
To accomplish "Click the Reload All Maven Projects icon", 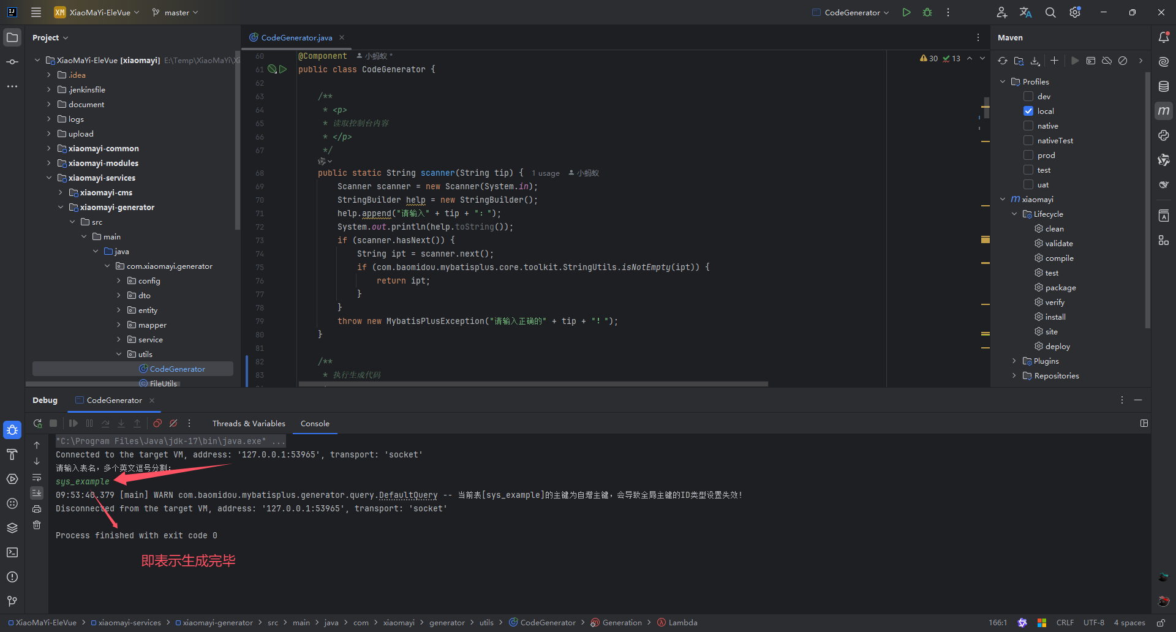I will (1002, 61).
